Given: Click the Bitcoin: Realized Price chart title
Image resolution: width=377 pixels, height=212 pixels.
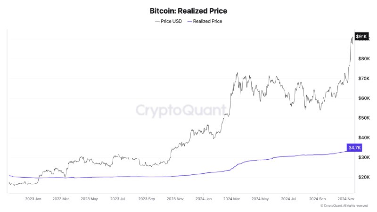Looking at the screenshot, I should tap(188, 11).
